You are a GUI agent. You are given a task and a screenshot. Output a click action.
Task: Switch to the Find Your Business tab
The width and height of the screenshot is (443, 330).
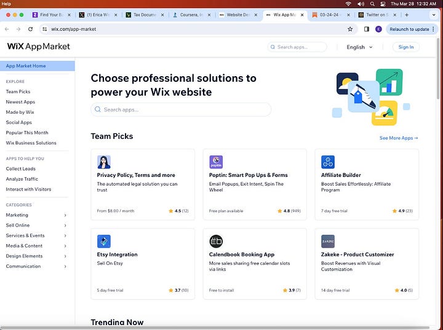coord(52,15)
